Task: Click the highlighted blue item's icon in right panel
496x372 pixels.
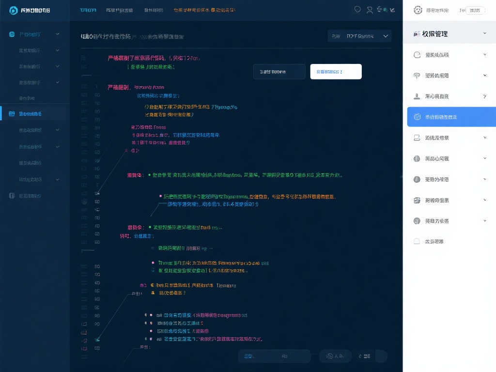Action: [x=417, y=117]
